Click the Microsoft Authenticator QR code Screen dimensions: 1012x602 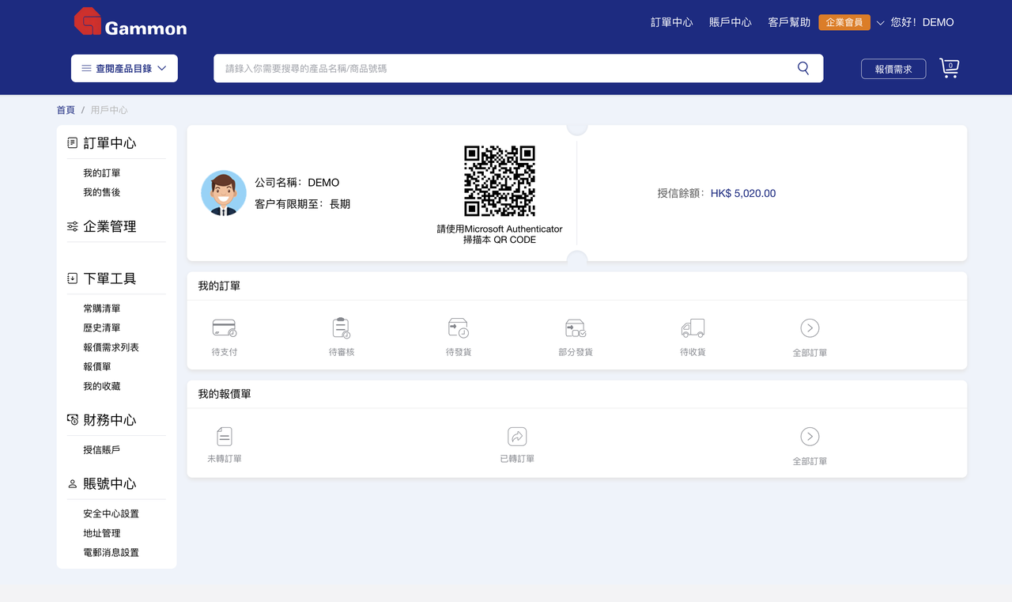pyautogui.click(x=500, y=181)
